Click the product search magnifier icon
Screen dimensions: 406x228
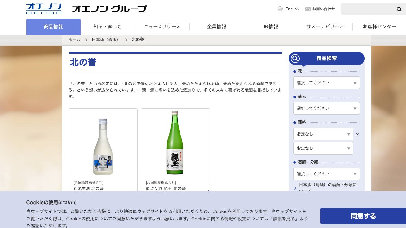[x=295, y=59]
